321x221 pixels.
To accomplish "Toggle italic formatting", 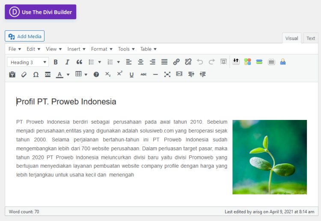I will tap(67, 62).
